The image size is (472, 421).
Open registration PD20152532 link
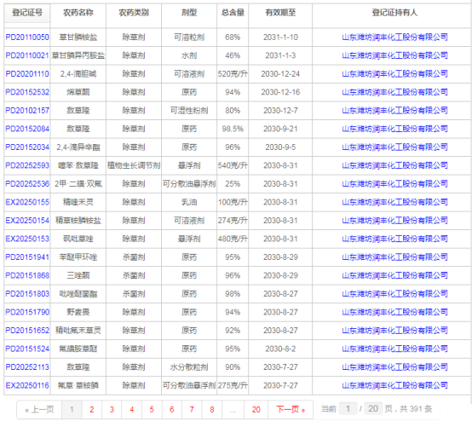27,92
